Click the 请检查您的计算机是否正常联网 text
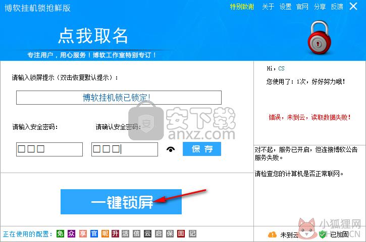The height and width of the screenshot is (242, 366). [299, 174]
